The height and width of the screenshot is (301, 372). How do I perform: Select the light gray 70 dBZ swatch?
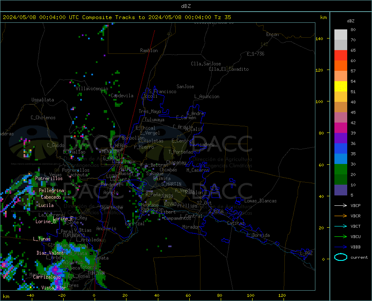pyautogui.click(x=341, y=35)
